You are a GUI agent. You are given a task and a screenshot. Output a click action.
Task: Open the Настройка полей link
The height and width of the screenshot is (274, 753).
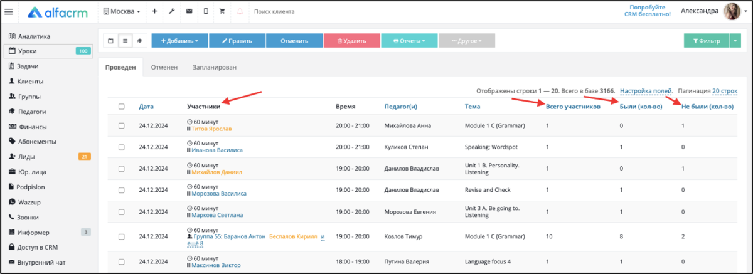[x=646, y=91]
